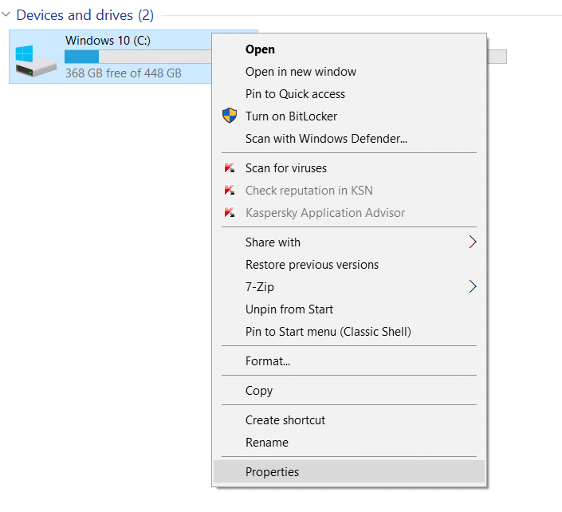
Task: Click Check reputation in KSN entry
Action: pyautogui.click(x=348, y=190)
